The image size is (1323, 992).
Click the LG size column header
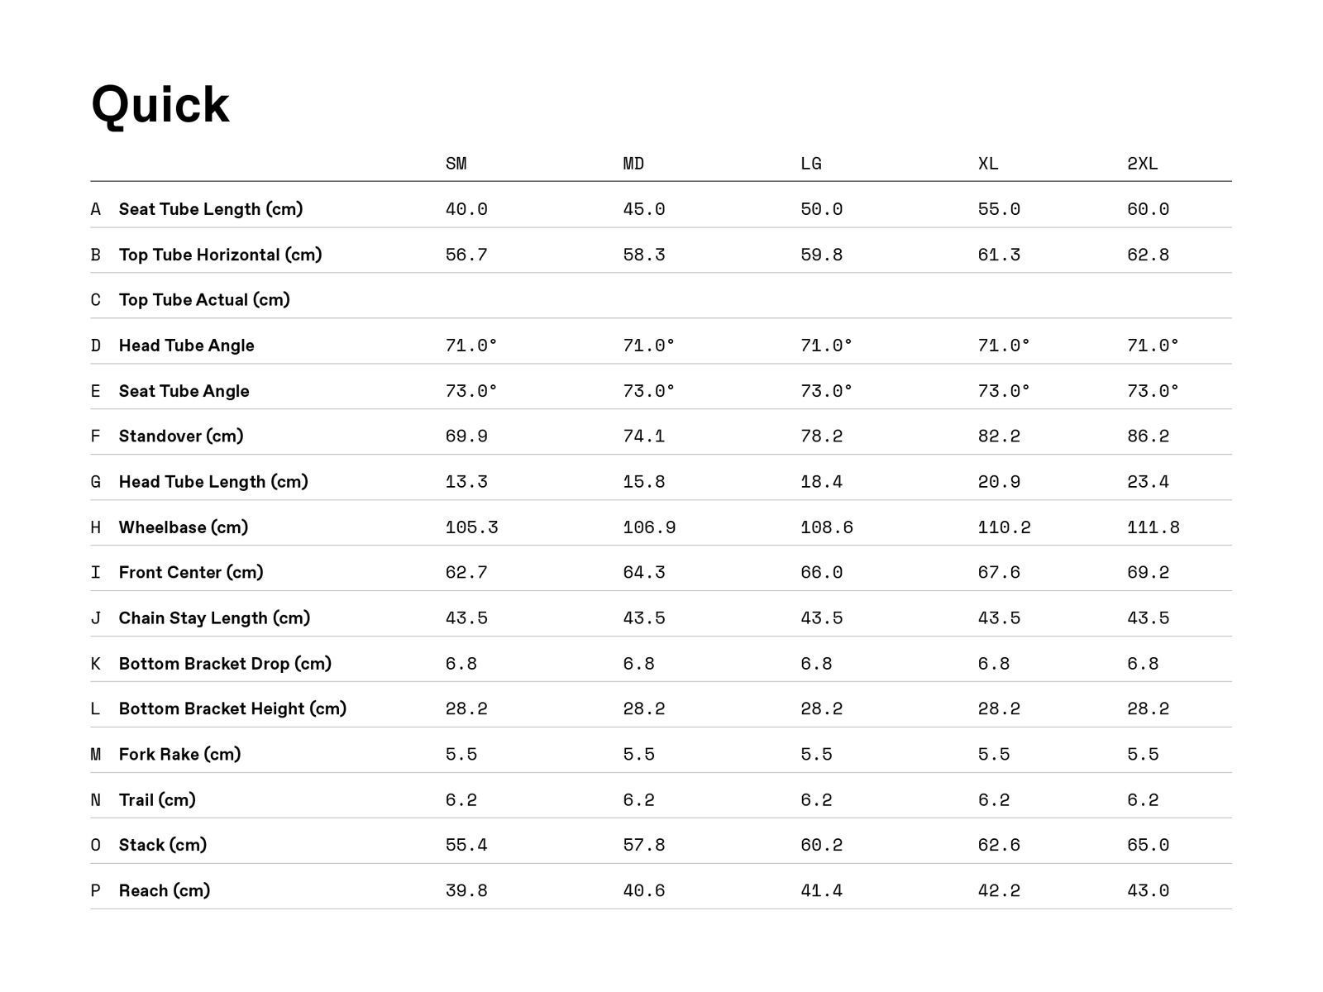pos(811,164)
